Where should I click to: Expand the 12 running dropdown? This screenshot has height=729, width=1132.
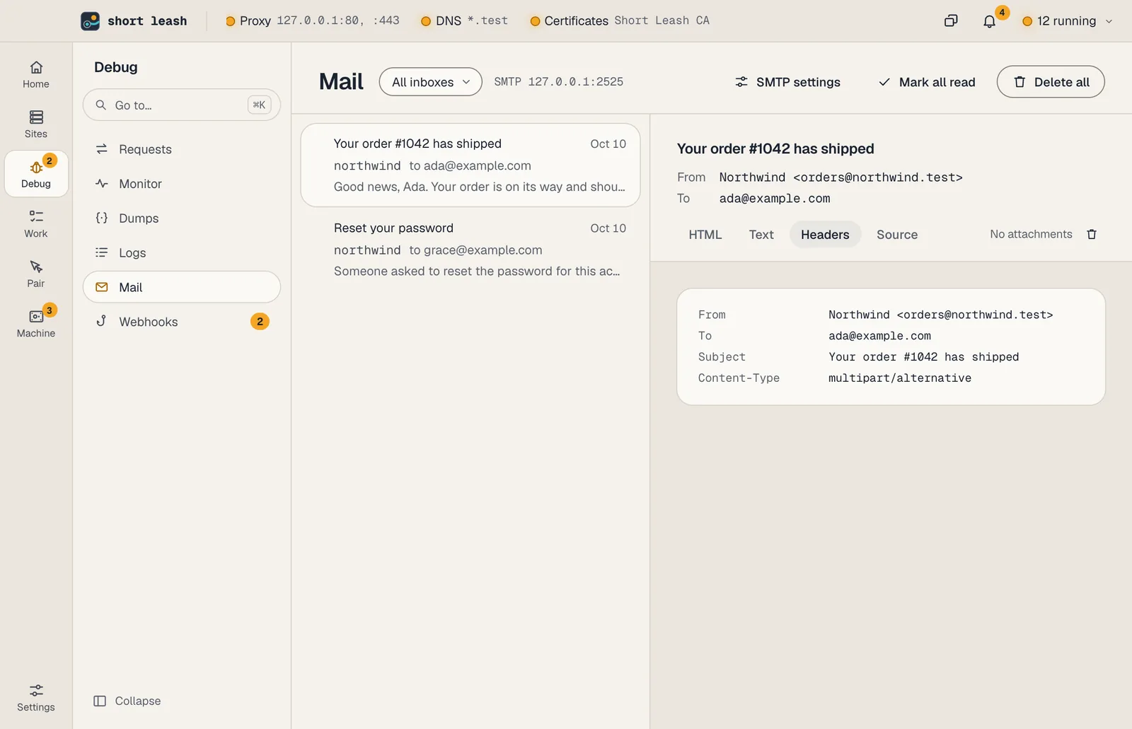coord(1068,21)
